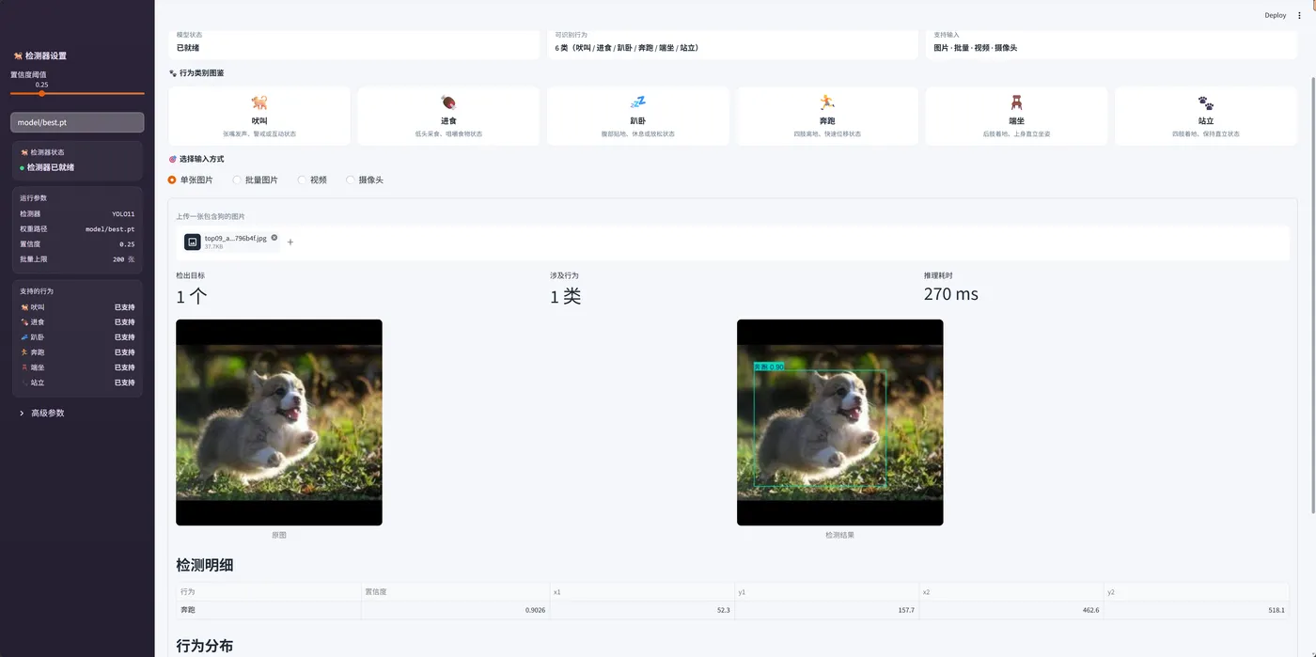Image resolution: width=1316 pixels, height=657 pixels.
Task: Remove the uploaded top09 jpg file
Action: (274, 238)
